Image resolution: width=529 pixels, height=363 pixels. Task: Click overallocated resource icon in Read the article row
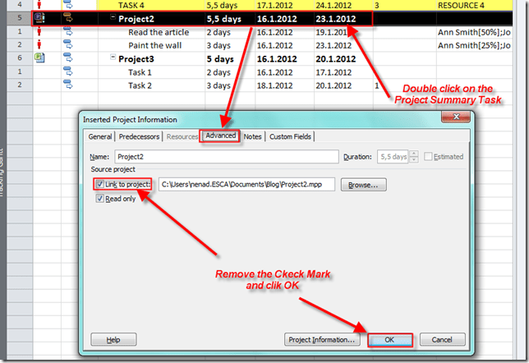click(39, 31)
